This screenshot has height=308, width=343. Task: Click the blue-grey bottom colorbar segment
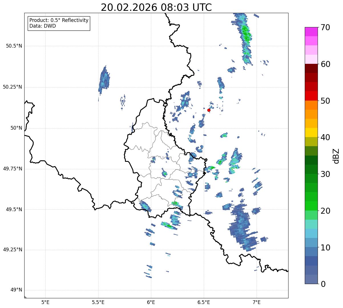pyautogui.click(x=311, y=279)
